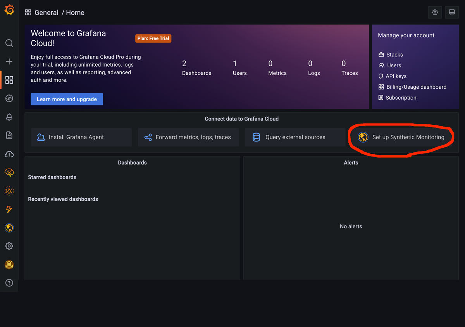The image size is (465, 327).
Task: Open the Help question mark icon
Action: point(9,283)
